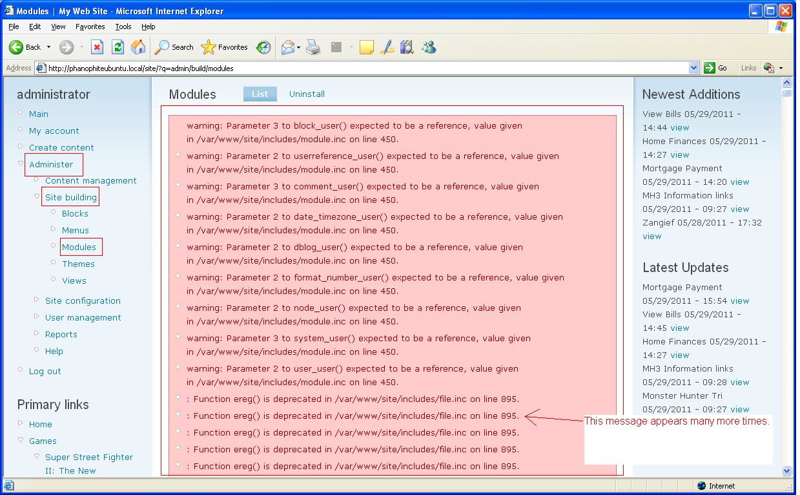Click the Home icon
The width and height of the screenshot is (800, 495).
[x=138, y=47]
